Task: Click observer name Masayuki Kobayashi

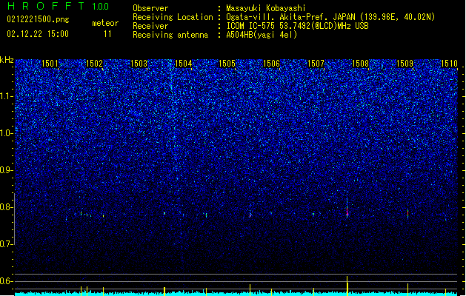Action: tap(266, 8)
